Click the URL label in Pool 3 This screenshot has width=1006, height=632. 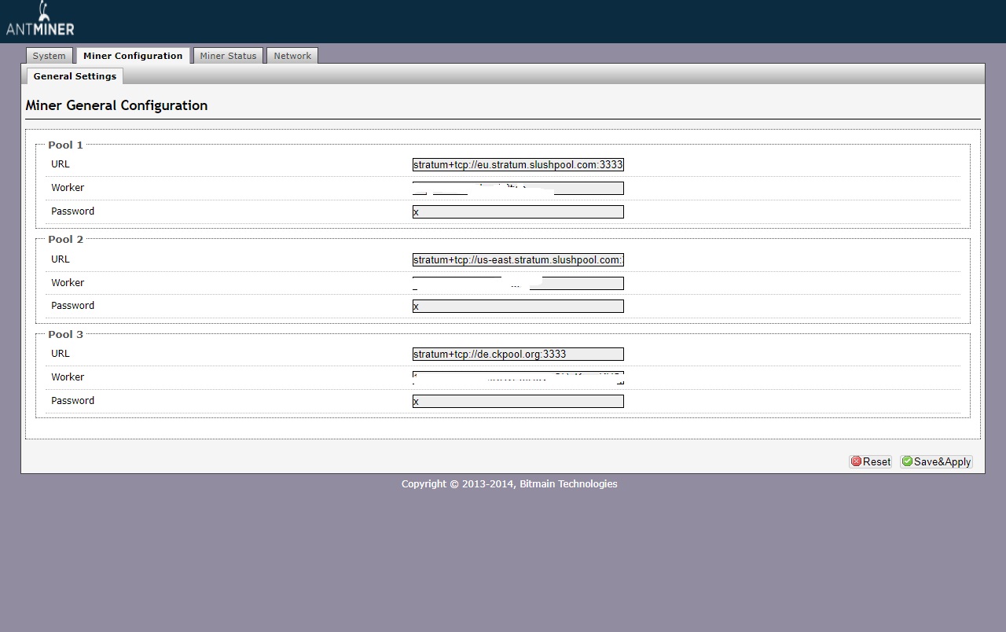click(x=61, y=353)
